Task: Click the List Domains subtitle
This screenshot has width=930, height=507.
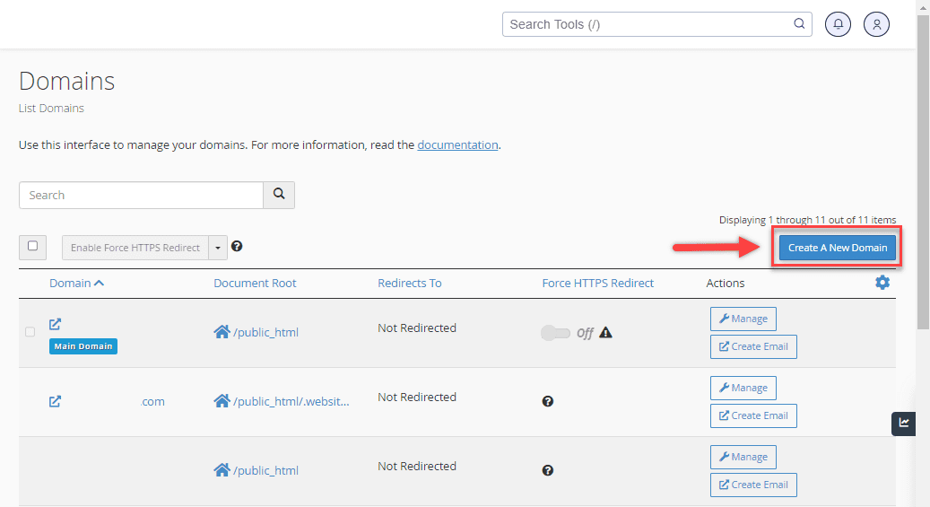Action: click(51, 108)
